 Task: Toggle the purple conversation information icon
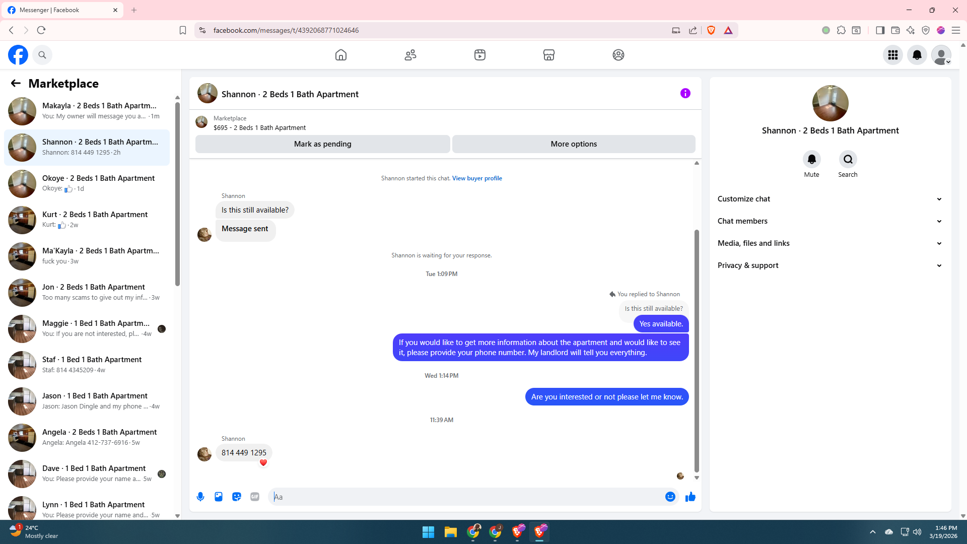685,93
